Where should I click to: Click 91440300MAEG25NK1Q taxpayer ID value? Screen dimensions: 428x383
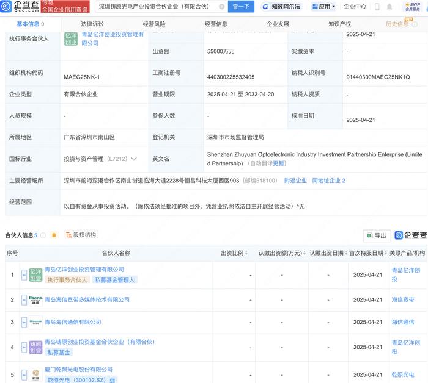pyautogui.click(x=378, y=77)
